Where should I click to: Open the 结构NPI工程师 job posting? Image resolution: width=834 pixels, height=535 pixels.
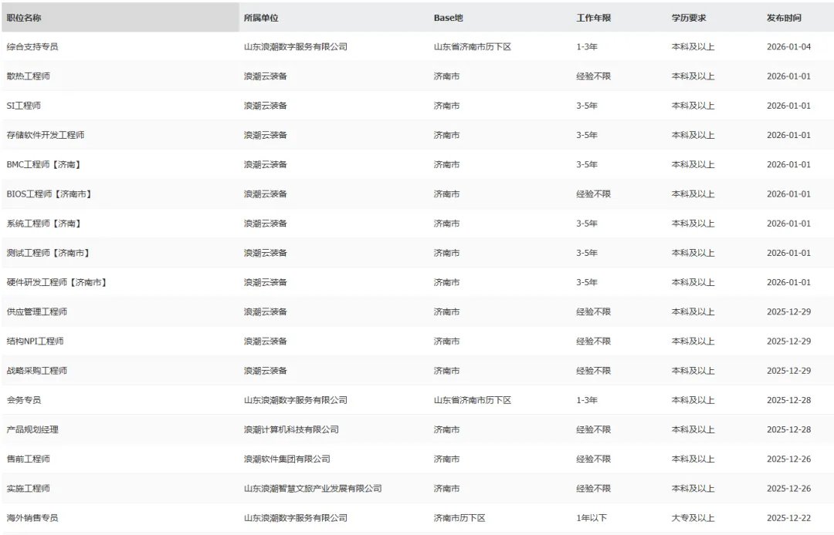tap(35, 342)
